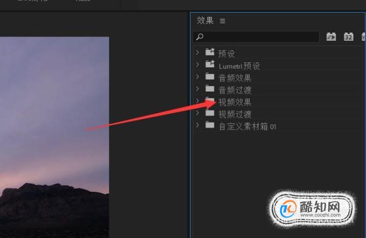Select the 音频过渡 folder label
Image resolution: width=366 pixels, height=238 pixels.
pos(235,90)
